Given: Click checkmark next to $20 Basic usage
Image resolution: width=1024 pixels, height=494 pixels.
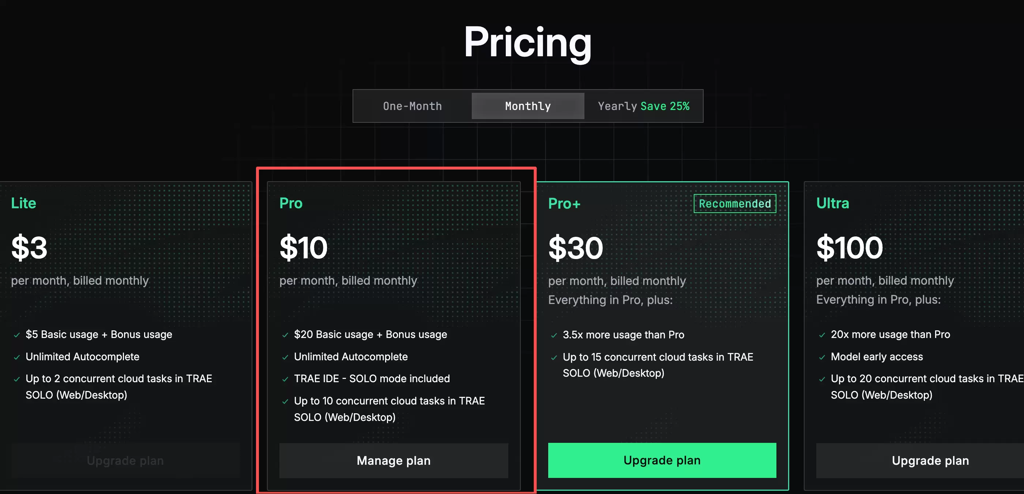Looking at the screenshot, I should pos(285,335).
